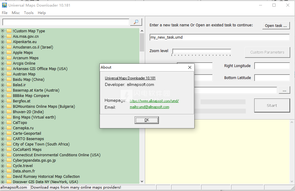295x191 pixels.
Task: Click allmapsoft.com in the status bar
Action: tap(14, 187)
